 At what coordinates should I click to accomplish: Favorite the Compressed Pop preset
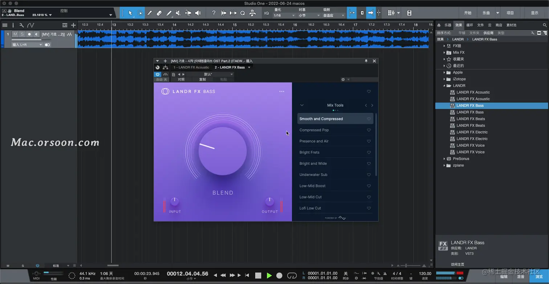(369, 130)
